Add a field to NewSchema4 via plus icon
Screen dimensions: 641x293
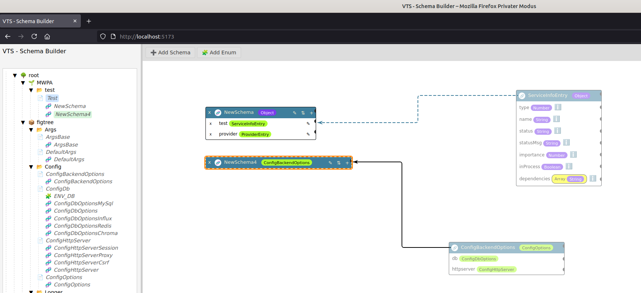pos(347,163)
